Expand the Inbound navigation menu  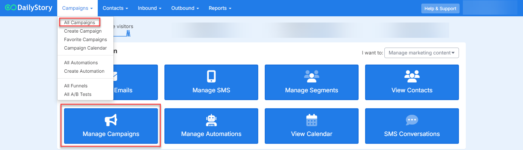[149, 8]
